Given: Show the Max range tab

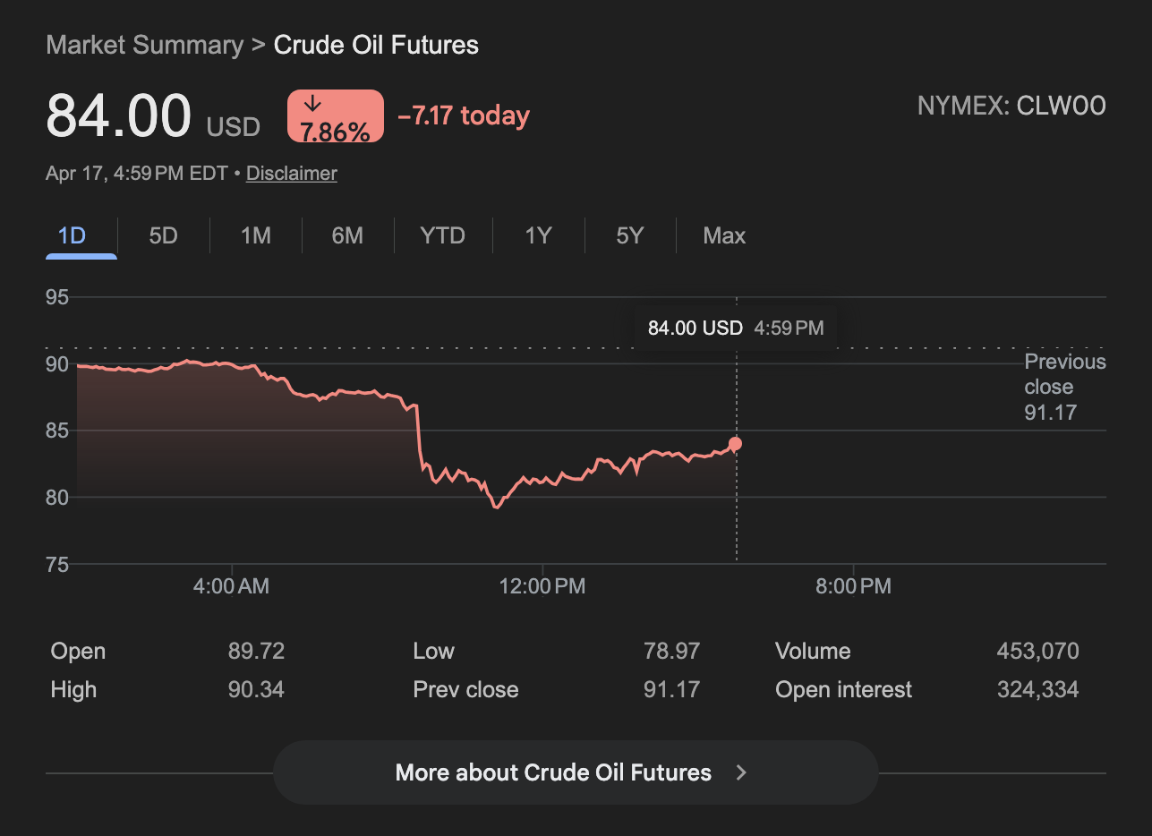Looking at the screenshot, I should point(724,235).
